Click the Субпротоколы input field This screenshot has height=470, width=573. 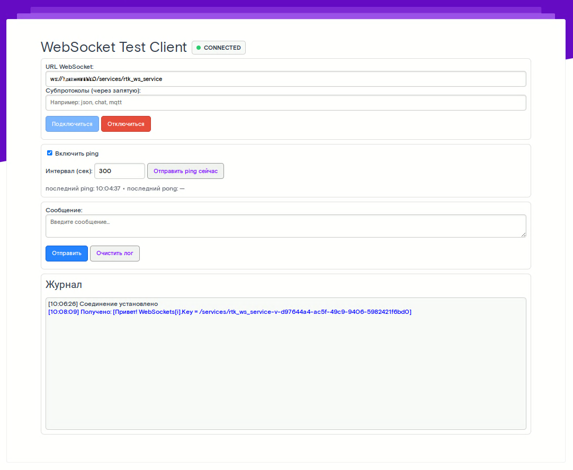(285, 103)
